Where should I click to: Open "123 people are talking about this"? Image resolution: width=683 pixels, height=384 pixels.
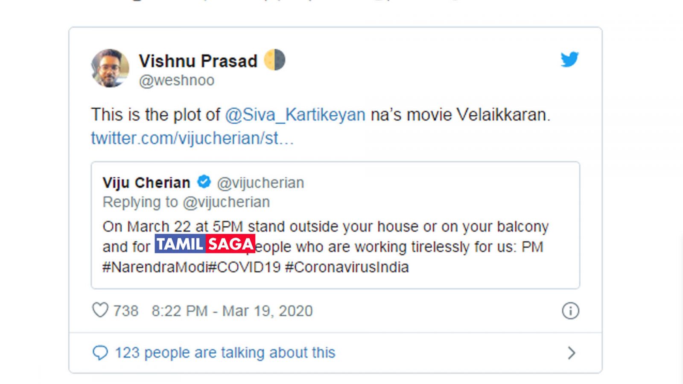point(225,353)
